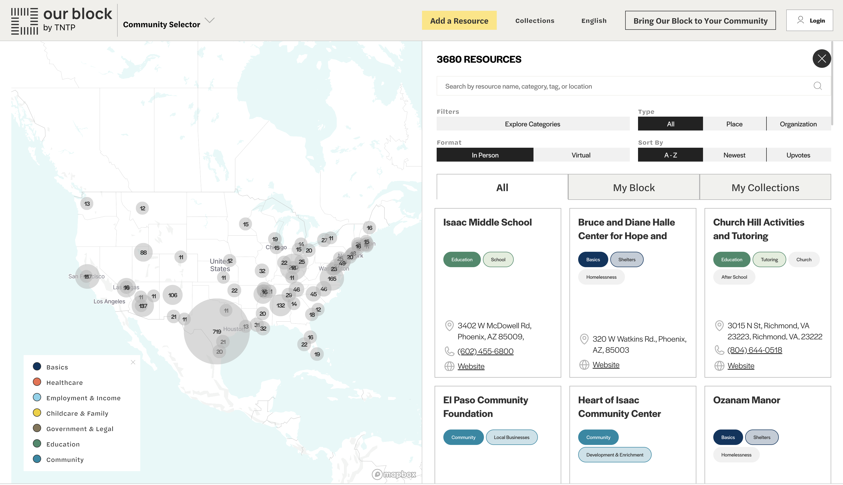Select Place type filter
This screenshot has width=843, height=485.
point(734,124)
